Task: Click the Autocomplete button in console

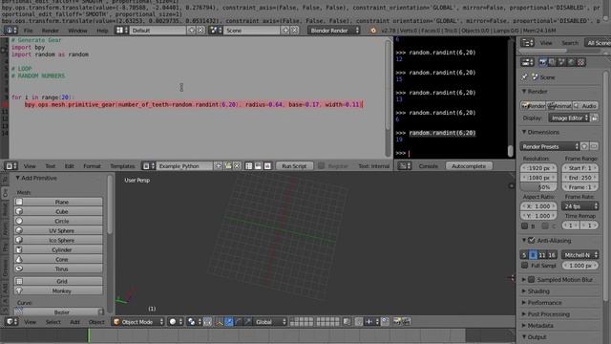Action: click(469, 166)
